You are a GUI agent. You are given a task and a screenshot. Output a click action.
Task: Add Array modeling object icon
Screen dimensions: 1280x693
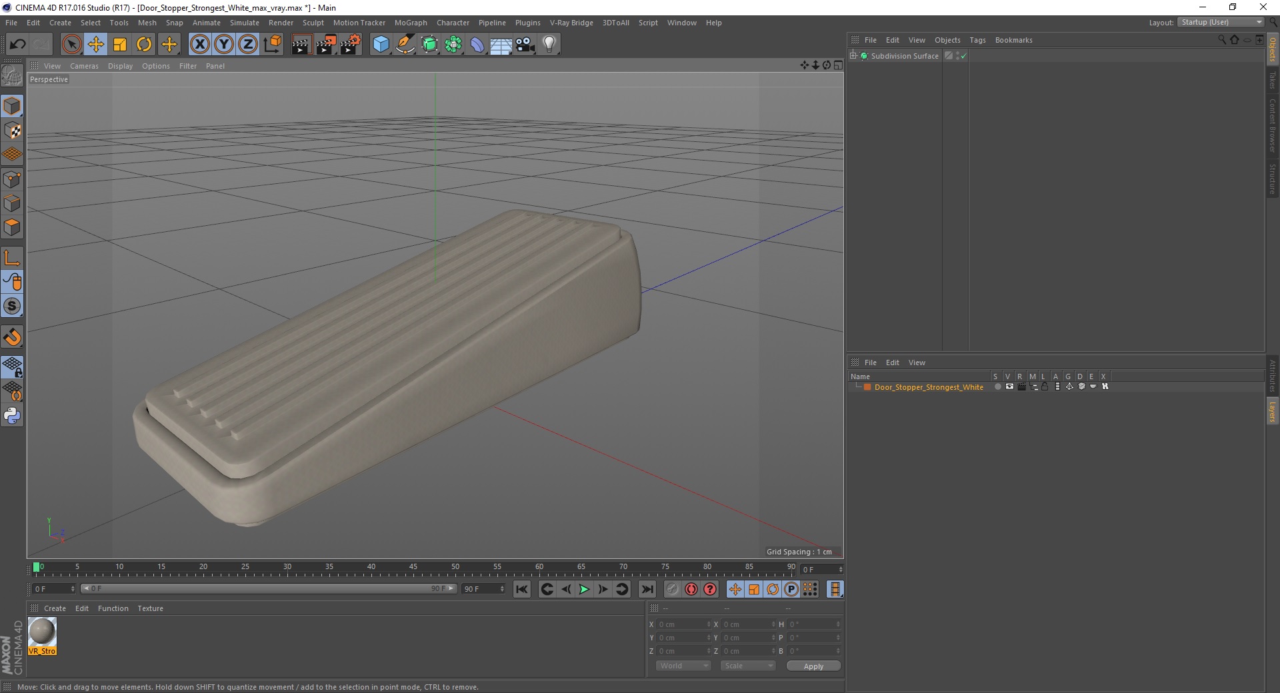tap(454, 45)
